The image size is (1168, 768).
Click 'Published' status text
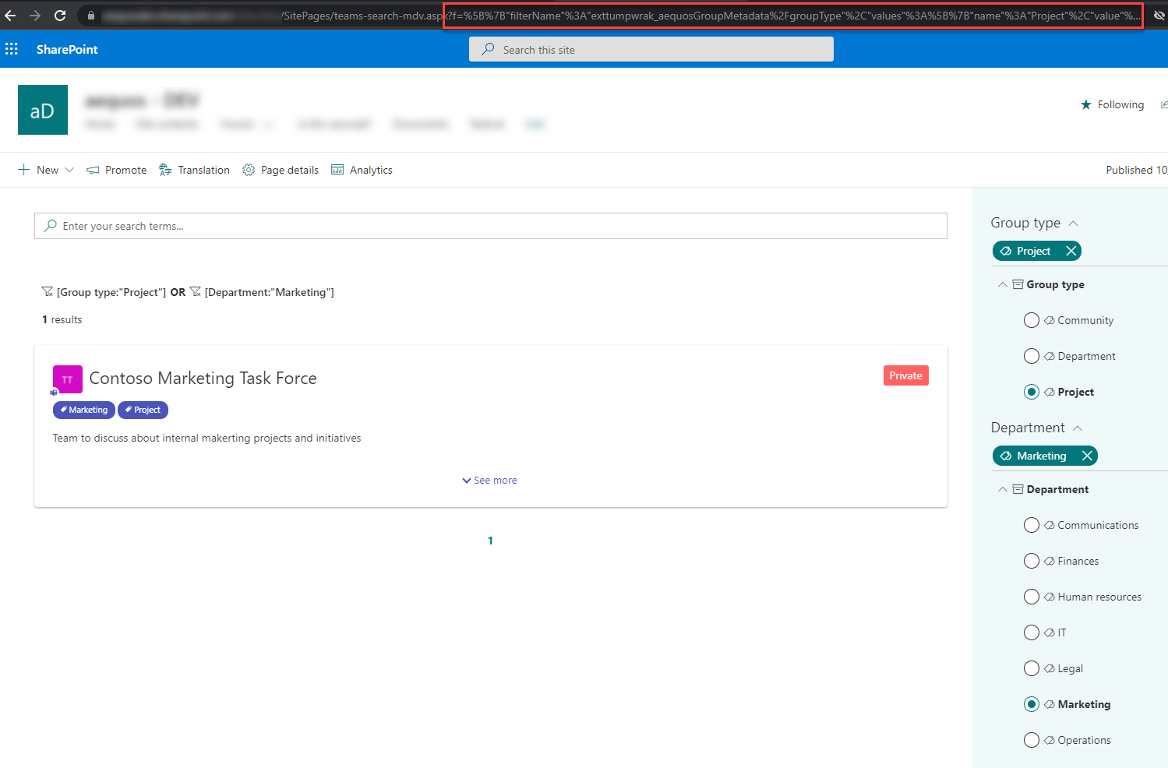coord(1136,170)
